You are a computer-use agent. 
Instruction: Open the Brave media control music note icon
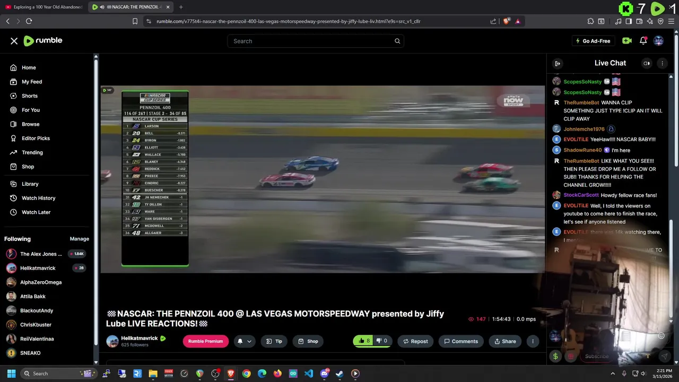[619, 21]
